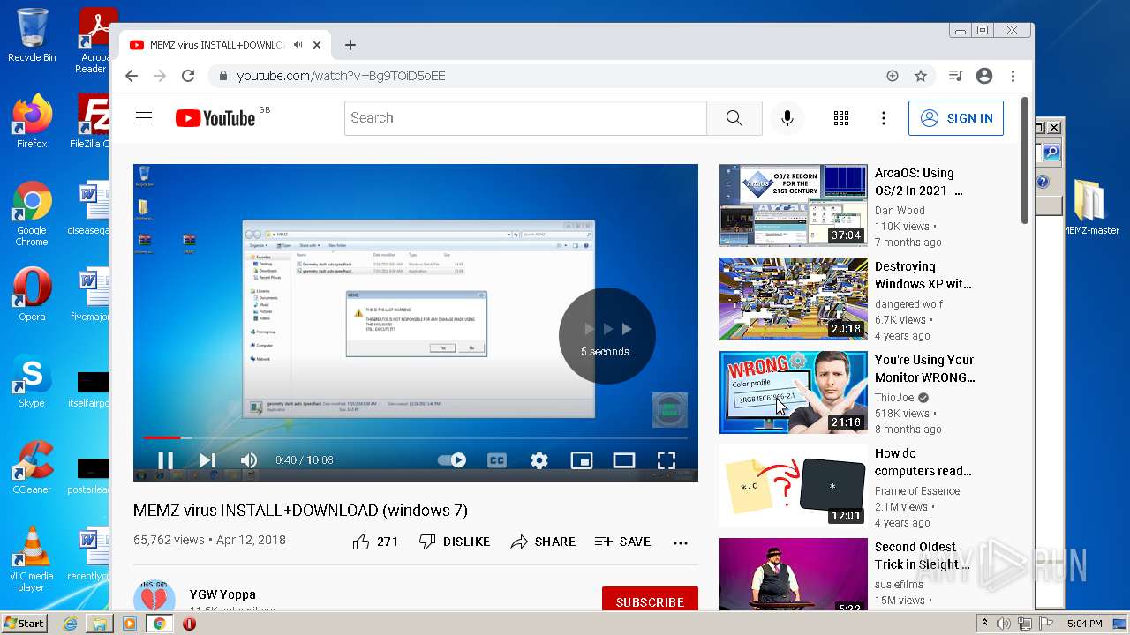
Task: Click the search magnifier button
Action: (x=734, y=118)
